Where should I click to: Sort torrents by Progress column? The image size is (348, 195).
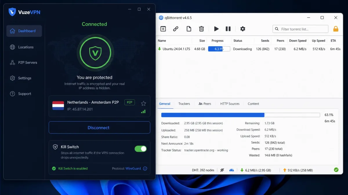tap(217, 41)
